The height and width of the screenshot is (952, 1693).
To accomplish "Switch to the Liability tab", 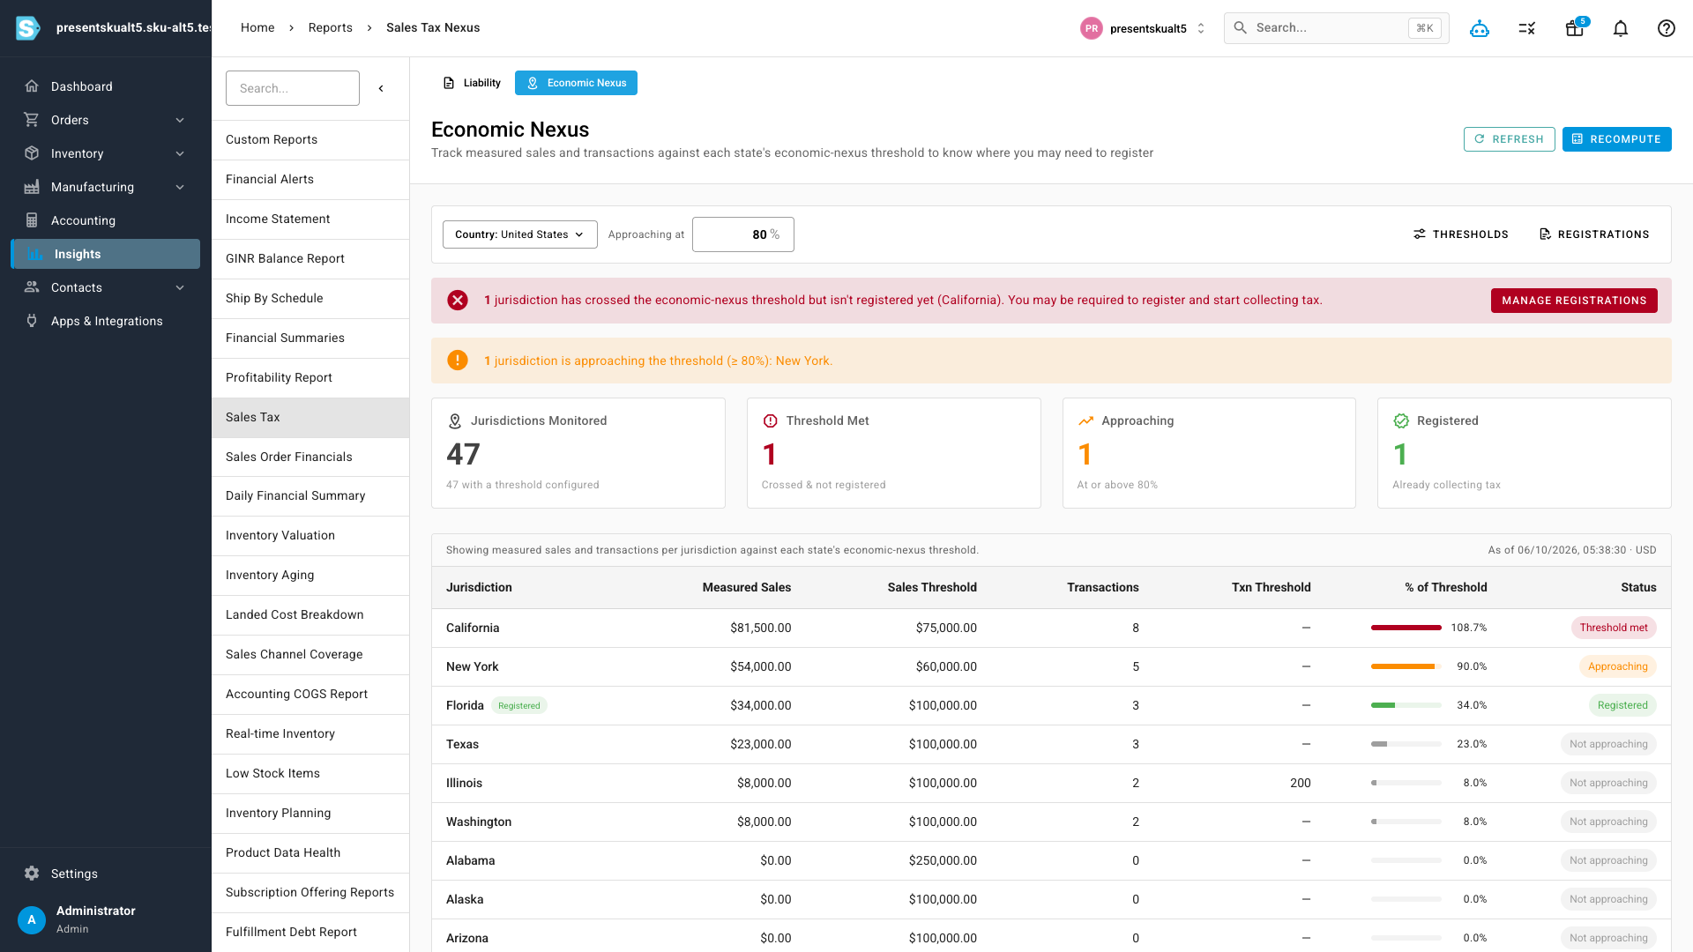I will click(x=472, y=83).
